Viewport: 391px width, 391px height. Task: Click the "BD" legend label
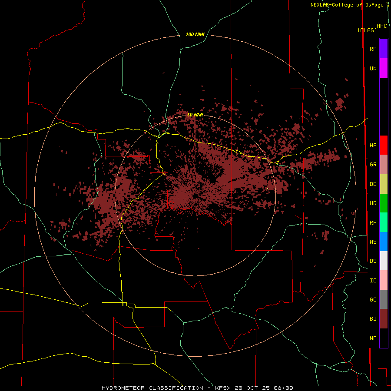[x=373, y=184]
